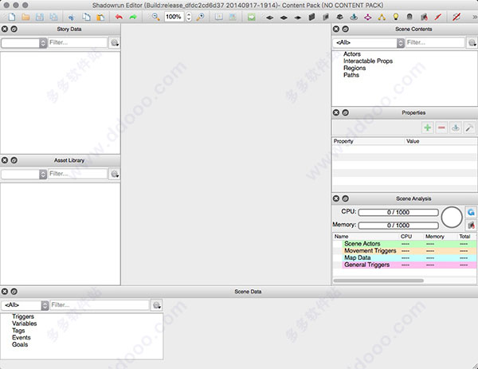Click the refresh icon in Scene Analysis
478x369 pixels.
pos(471,212)
